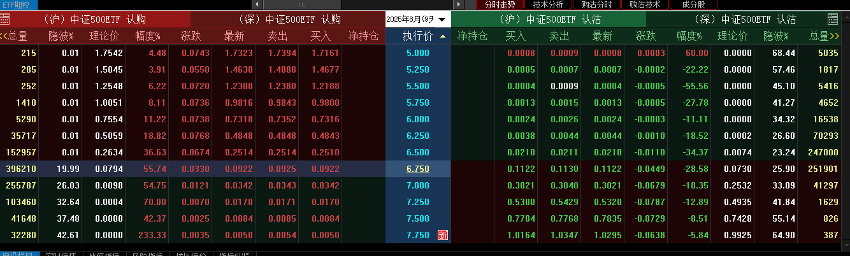This screenshot has height=256, width=850.
Task: Open the put-side table layout icon
Action: (x=833, y=20)
